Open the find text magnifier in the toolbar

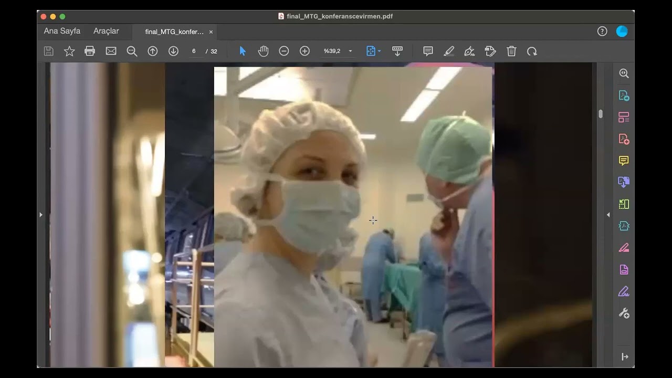(x=132, y=51)
